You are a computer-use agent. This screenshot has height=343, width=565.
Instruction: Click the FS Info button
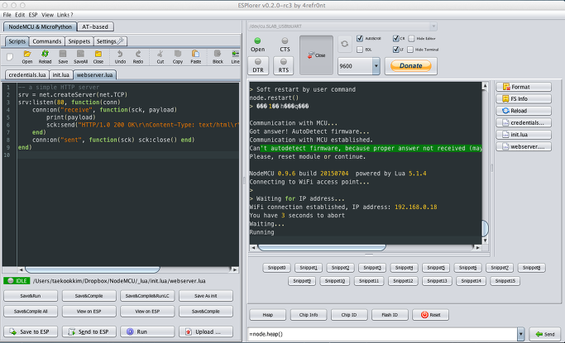point(524,98)
